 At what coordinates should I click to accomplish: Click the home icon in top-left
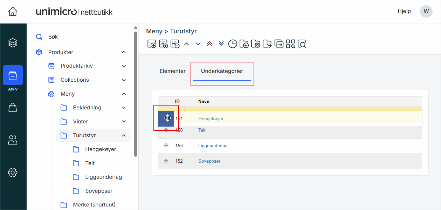[13, 12]
